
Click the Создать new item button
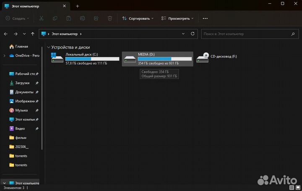[17, 18]
